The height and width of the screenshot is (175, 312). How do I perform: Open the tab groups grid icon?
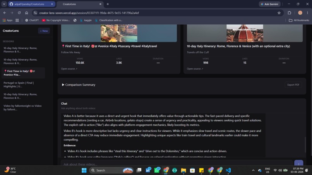click(17, 20)
